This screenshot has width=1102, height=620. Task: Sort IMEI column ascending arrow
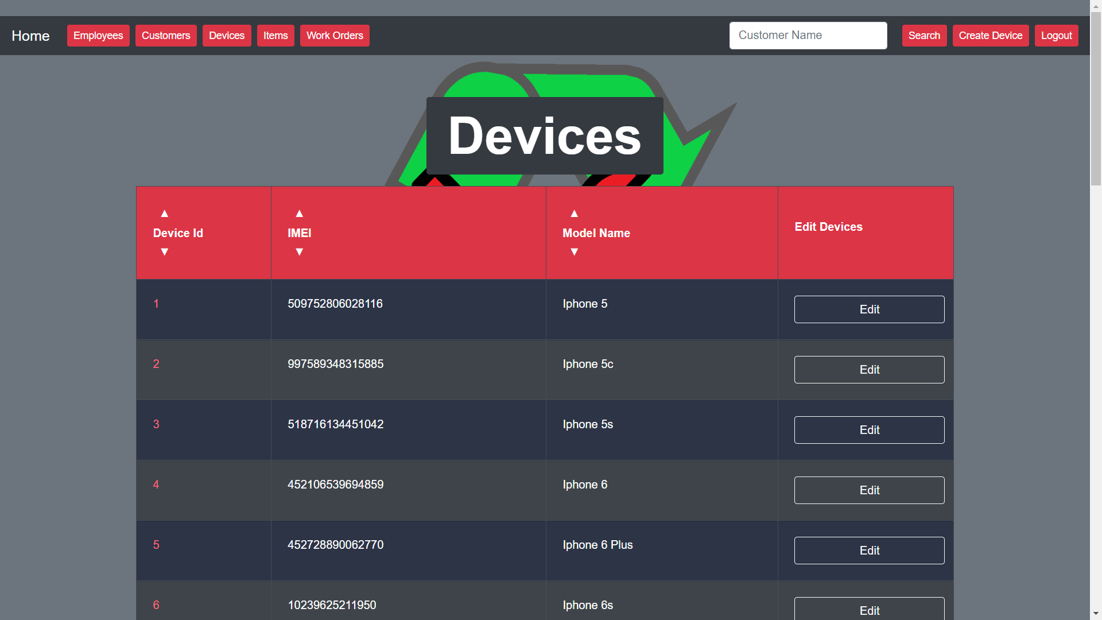pyautogui.click(x=299, y=214)
